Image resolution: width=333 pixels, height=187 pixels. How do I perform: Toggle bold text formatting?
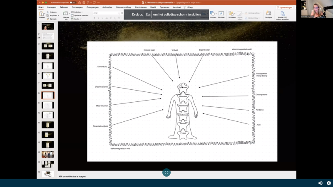94,18
